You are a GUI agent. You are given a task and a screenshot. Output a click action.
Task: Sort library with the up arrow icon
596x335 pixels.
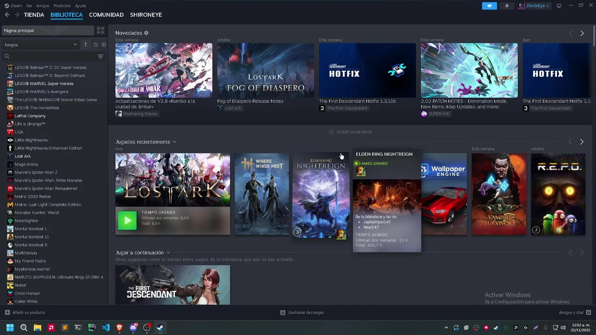tap(86, 45)
